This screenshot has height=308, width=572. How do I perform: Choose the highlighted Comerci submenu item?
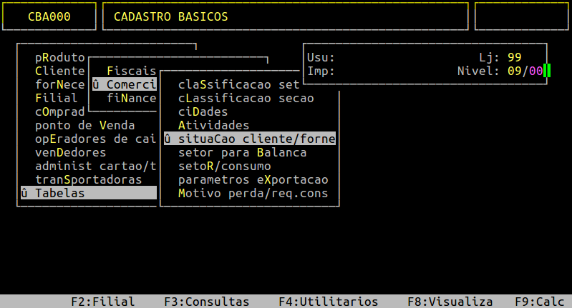tap(125, 84)
